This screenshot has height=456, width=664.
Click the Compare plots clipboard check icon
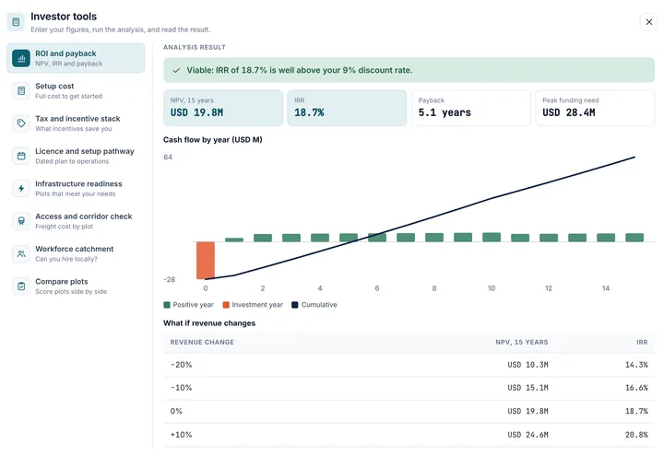[x=21, y=286]
